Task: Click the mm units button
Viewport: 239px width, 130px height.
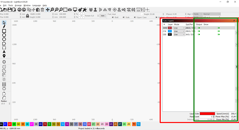Action: click(x=103, y=16)
